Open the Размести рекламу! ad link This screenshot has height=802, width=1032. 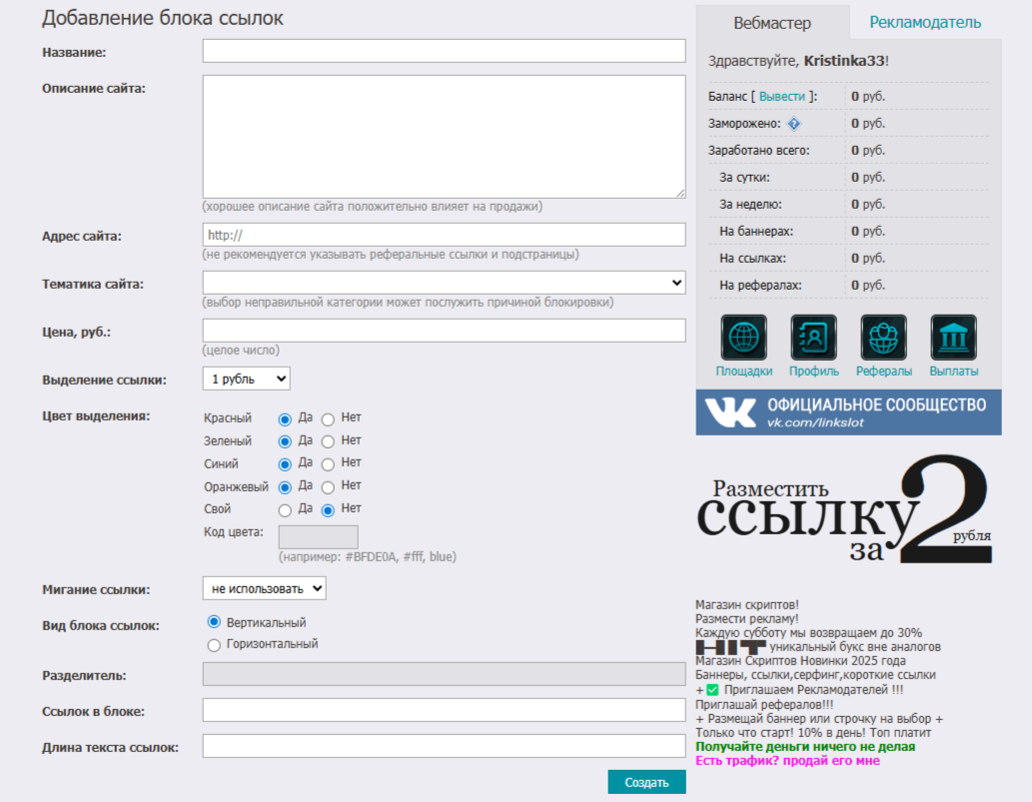(747, 619)
